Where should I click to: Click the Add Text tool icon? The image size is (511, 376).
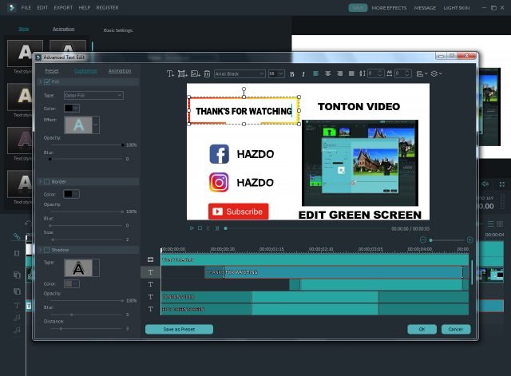[170, 73]
